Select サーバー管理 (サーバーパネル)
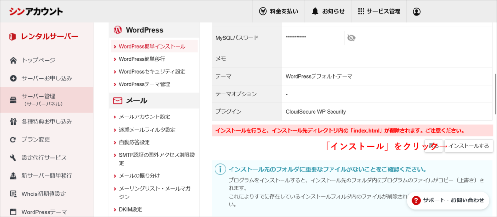 (47, 100)
